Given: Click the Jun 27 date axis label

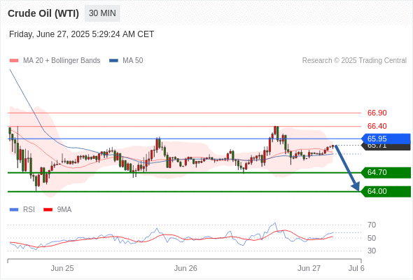Looking at the screenshot, I should pos(309,268).
